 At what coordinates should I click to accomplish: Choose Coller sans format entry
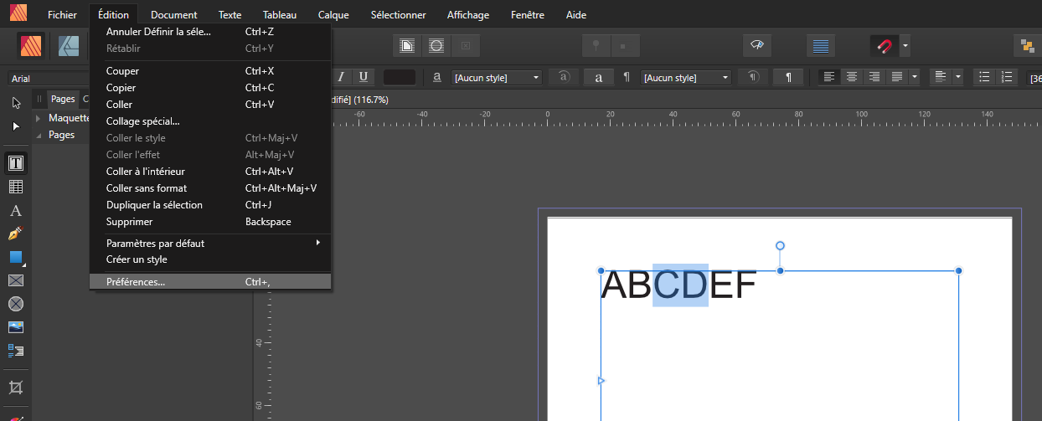pyautogui.click(x=210, y=188)
